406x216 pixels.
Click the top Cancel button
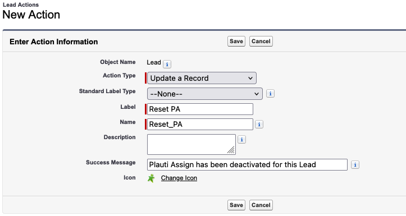point(261,42)
